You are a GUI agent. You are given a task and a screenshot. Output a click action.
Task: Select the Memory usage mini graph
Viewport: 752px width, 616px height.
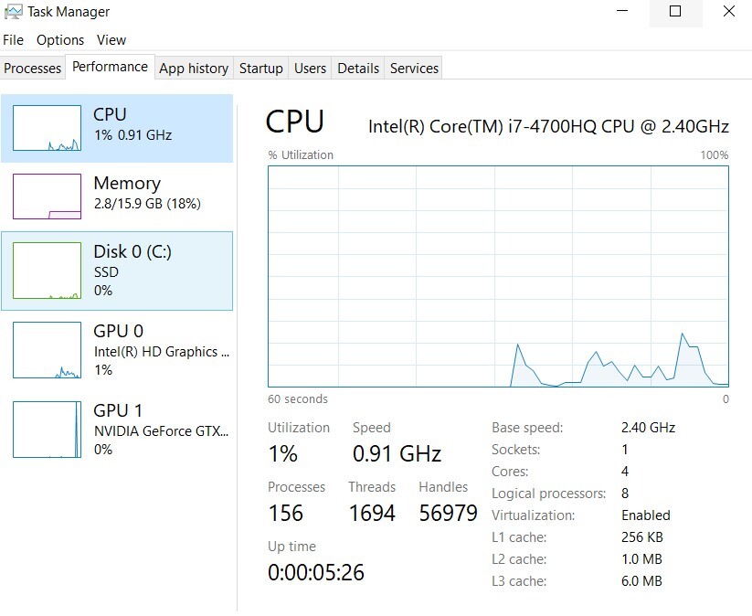coord(47,196)
